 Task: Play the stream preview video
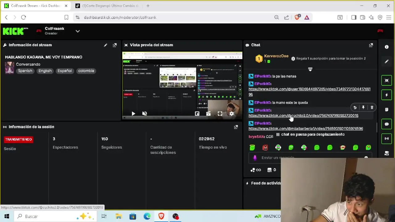tap(133, 114)
